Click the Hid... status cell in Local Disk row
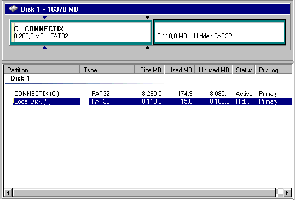The image size is (295, 200). 242,101
